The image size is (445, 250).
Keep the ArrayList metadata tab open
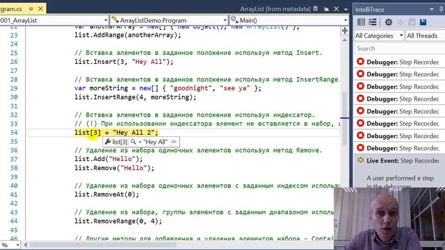pos(326,9)
